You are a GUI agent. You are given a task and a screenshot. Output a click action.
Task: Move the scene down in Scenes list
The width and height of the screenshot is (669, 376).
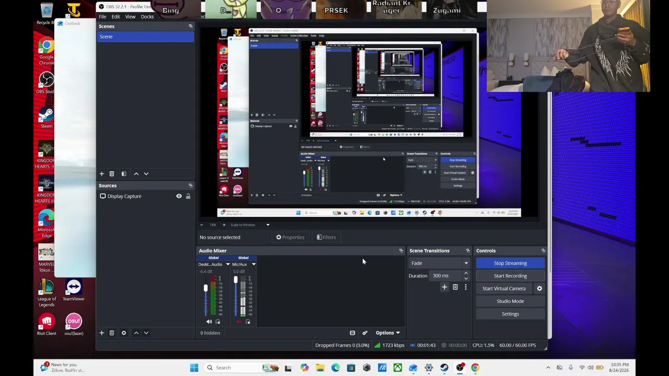pyautogui.click(x=146, y=174)
